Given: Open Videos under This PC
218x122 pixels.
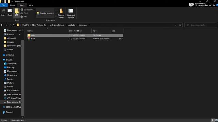Looking at the screenshot, I should 10,87.
